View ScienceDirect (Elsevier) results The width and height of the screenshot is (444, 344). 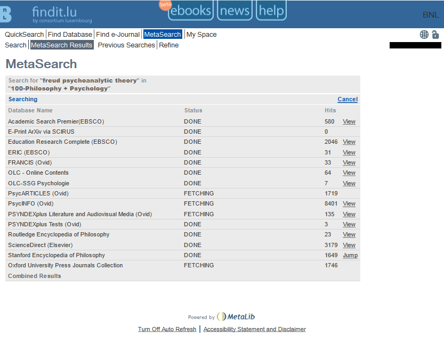click(349, 245)
